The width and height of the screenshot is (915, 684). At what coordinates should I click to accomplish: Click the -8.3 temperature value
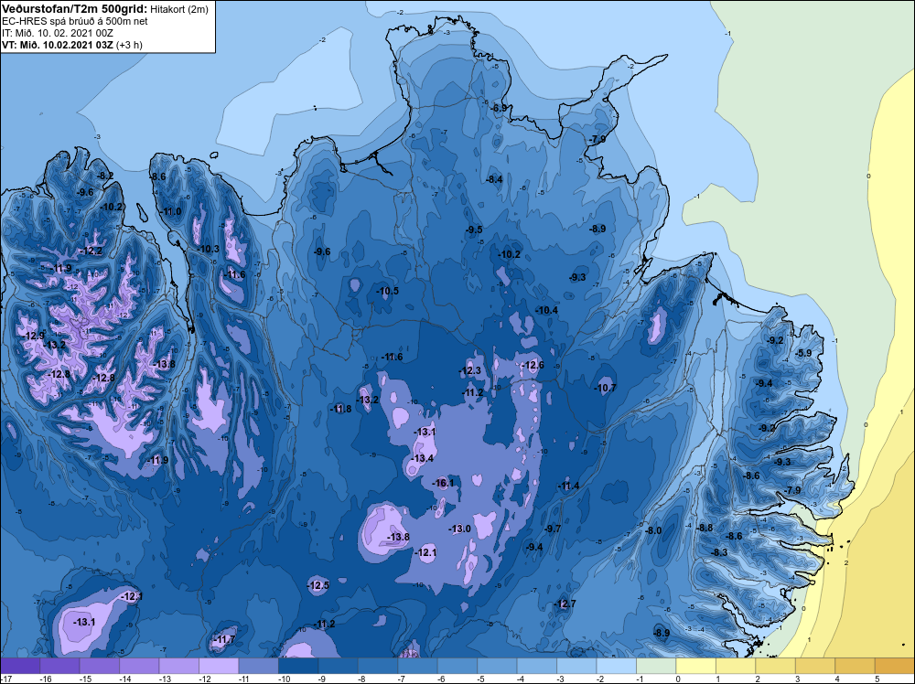coord(719,551)
